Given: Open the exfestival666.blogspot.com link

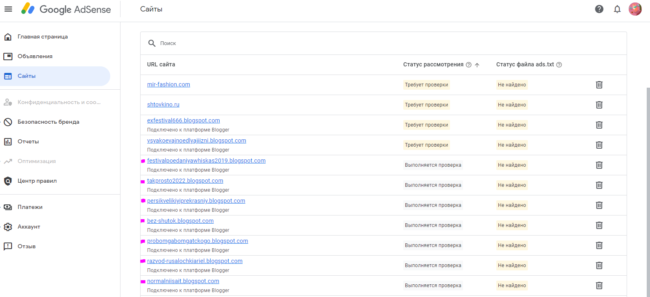Looking at the screenshot, I should 184,120.
